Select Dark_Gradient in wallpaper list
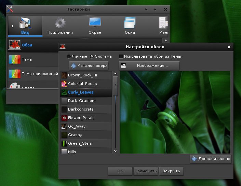This screenshot has height=186, width=241. point(86,101)
